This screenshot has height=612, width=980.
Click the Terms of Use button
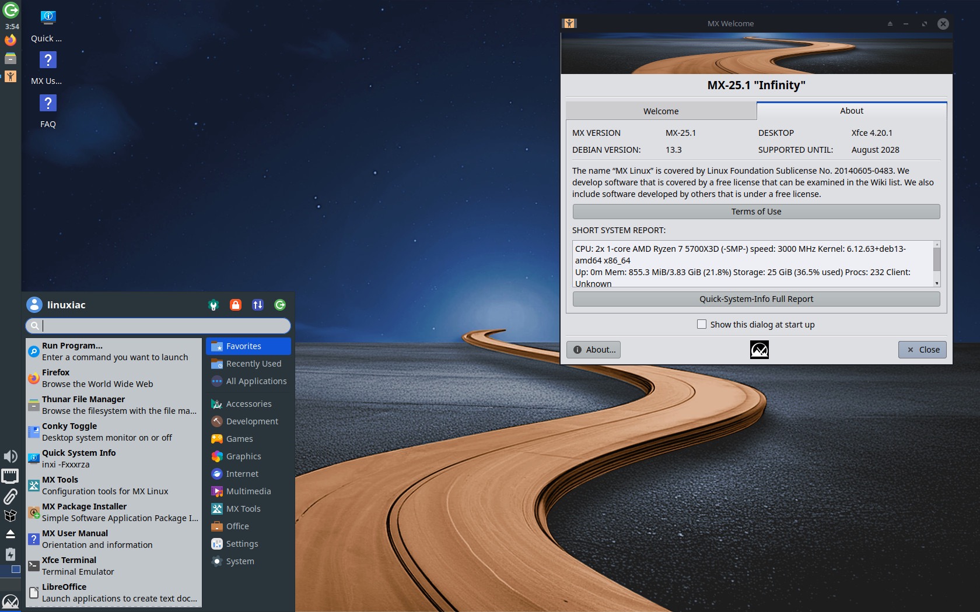[x=756, y=211]
